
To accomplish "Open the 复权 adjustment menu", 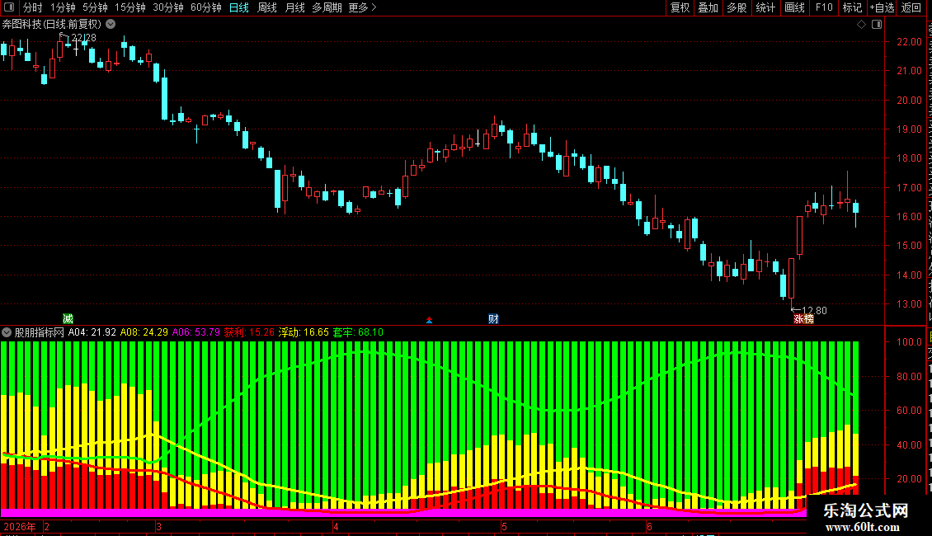I will click(680, 7).
